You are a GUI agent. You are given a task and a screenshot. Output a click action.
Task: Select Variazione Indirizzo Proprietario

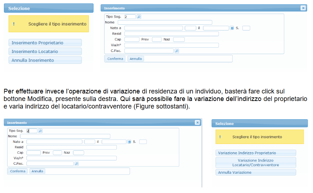pos(256,153)
